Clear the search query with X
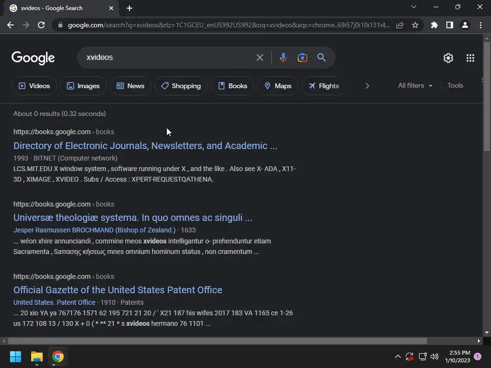Viewport: 491px width, 368px height. tap(260, 57)
